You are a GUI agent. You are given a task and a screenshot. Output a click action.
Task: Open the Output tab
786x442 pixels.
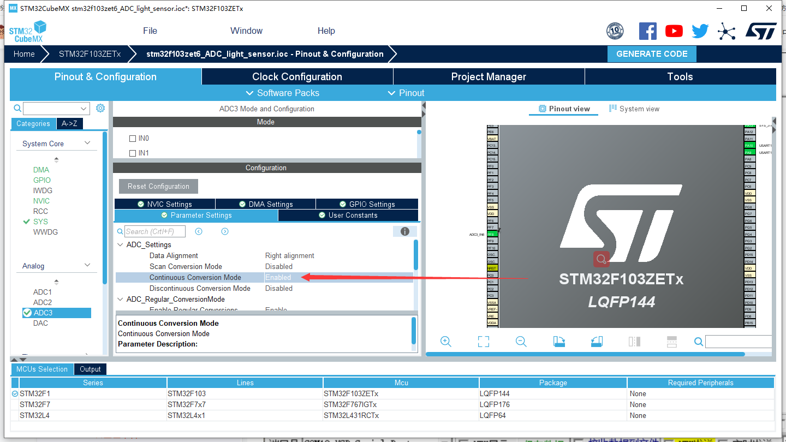pos(90,369)
